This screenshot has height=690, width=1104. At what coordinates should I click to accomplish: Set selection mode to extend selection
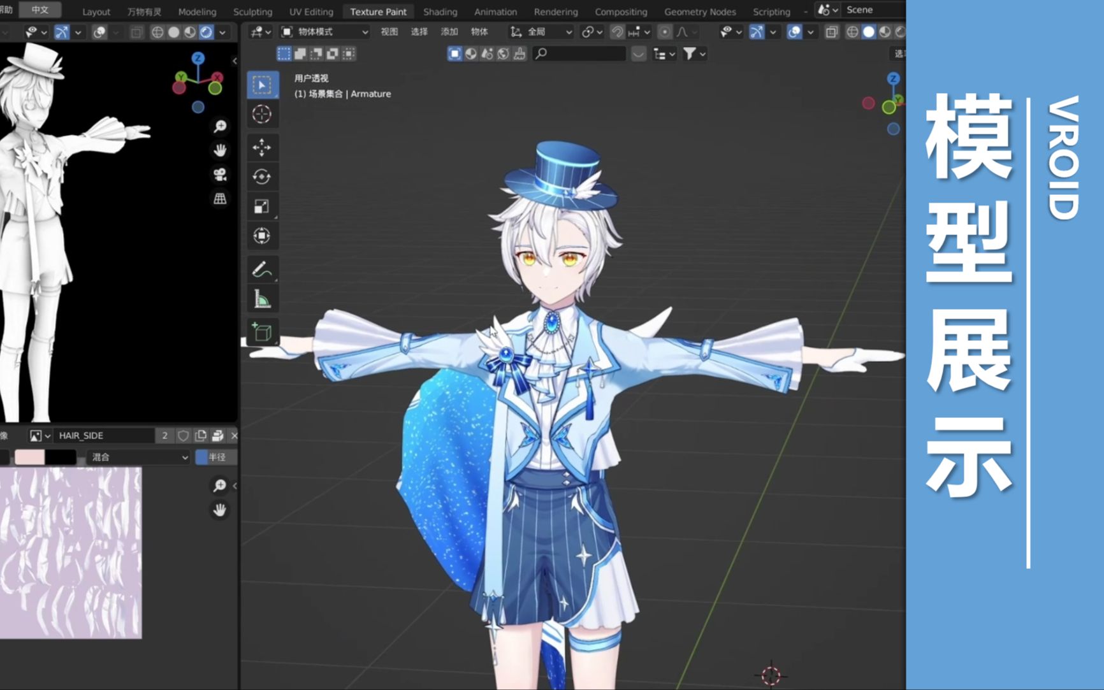(x=300, y=54)
